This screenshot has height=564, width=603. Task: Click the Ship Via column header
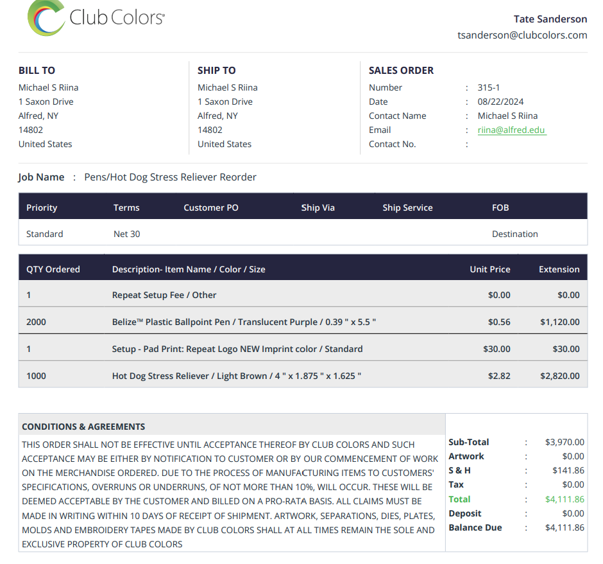[318, 208]
